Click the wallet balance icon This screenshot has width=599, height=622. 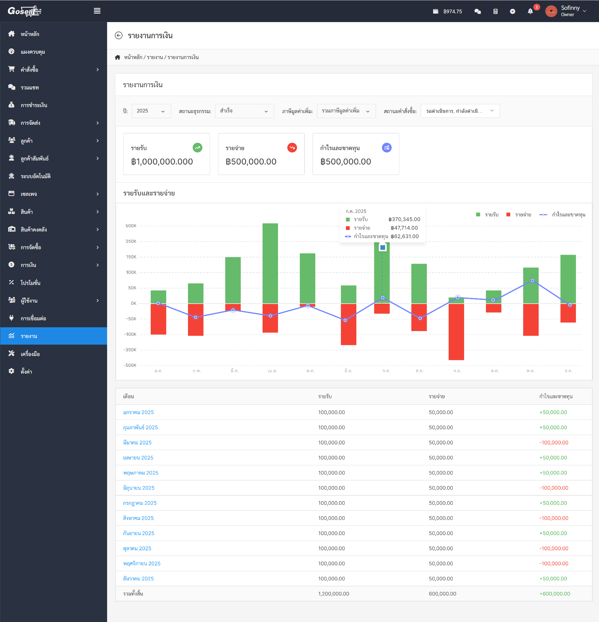pos(436,11)
